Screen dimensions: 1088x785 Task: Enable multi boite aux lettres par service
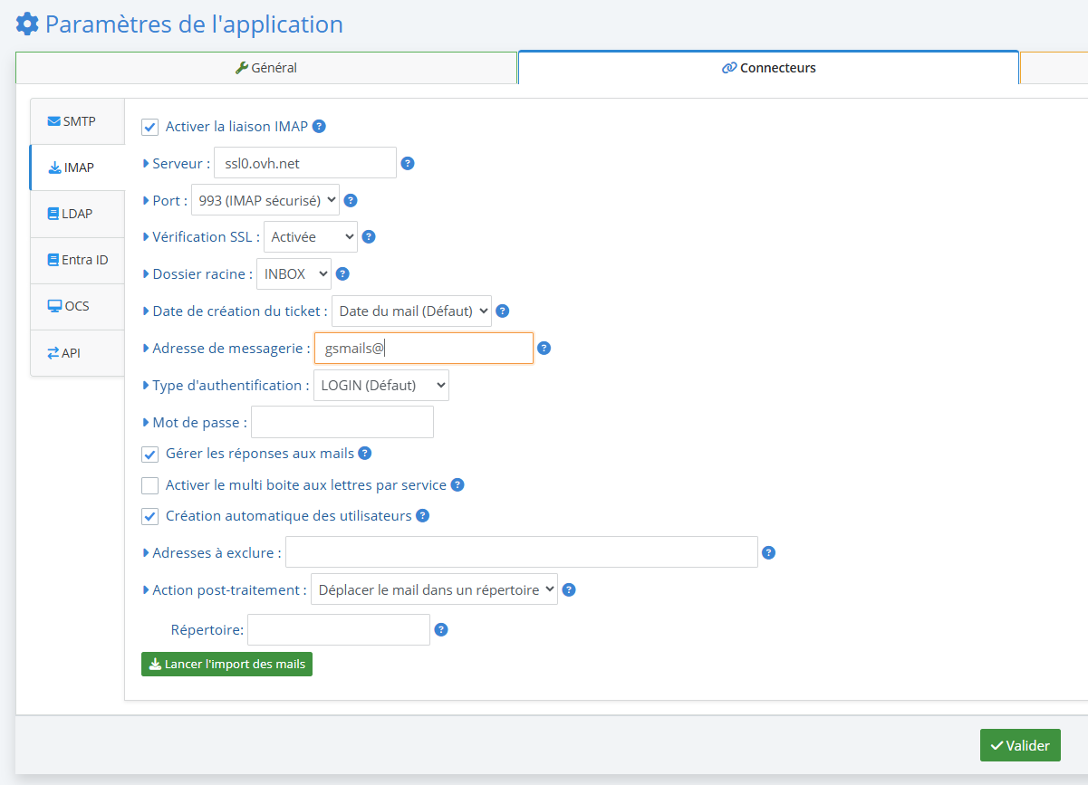(150, 485)
